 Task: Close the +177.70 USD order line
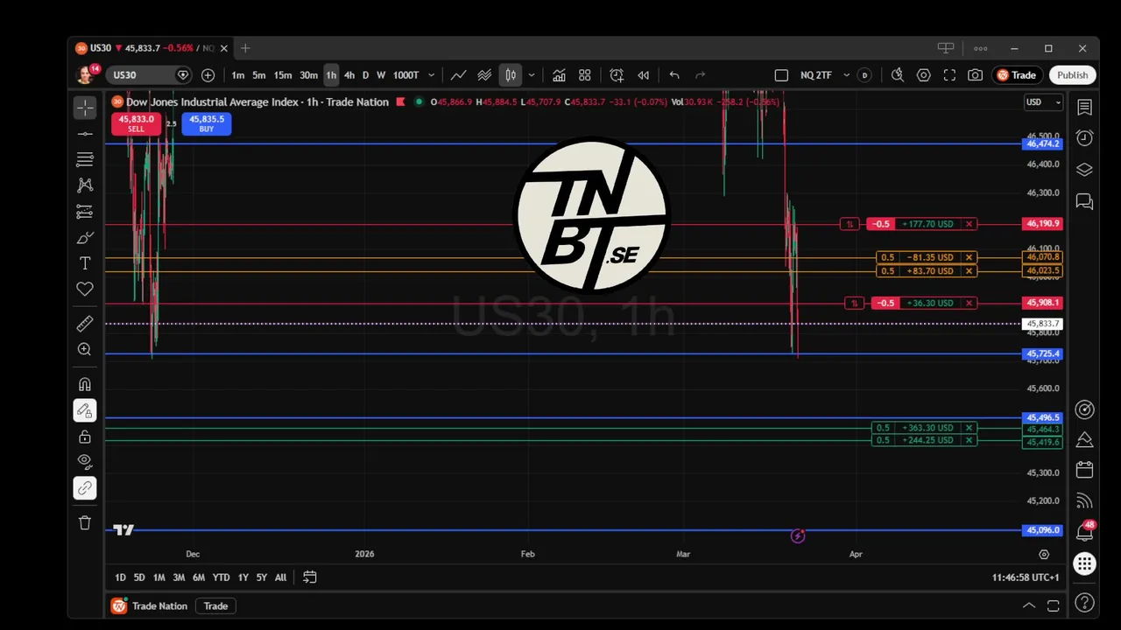(x=969, y=224)
